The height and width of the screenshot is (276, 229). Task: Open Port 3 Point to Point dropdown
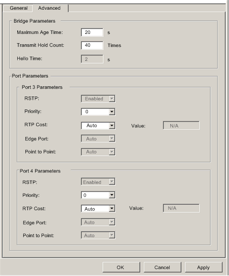[x=98, y=152]
